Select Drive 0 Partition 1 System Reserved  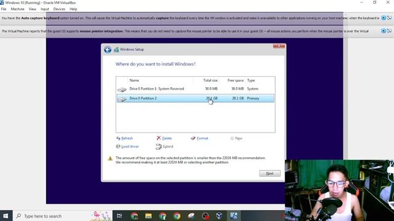point(195,89)
